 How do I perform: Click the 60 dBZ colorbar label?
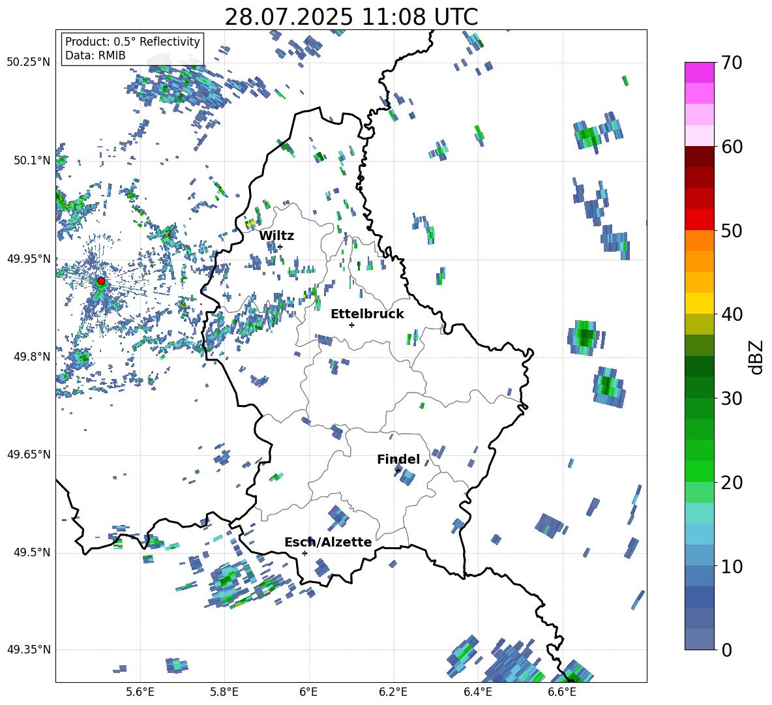pyautogui.click(x=732, y=147)
